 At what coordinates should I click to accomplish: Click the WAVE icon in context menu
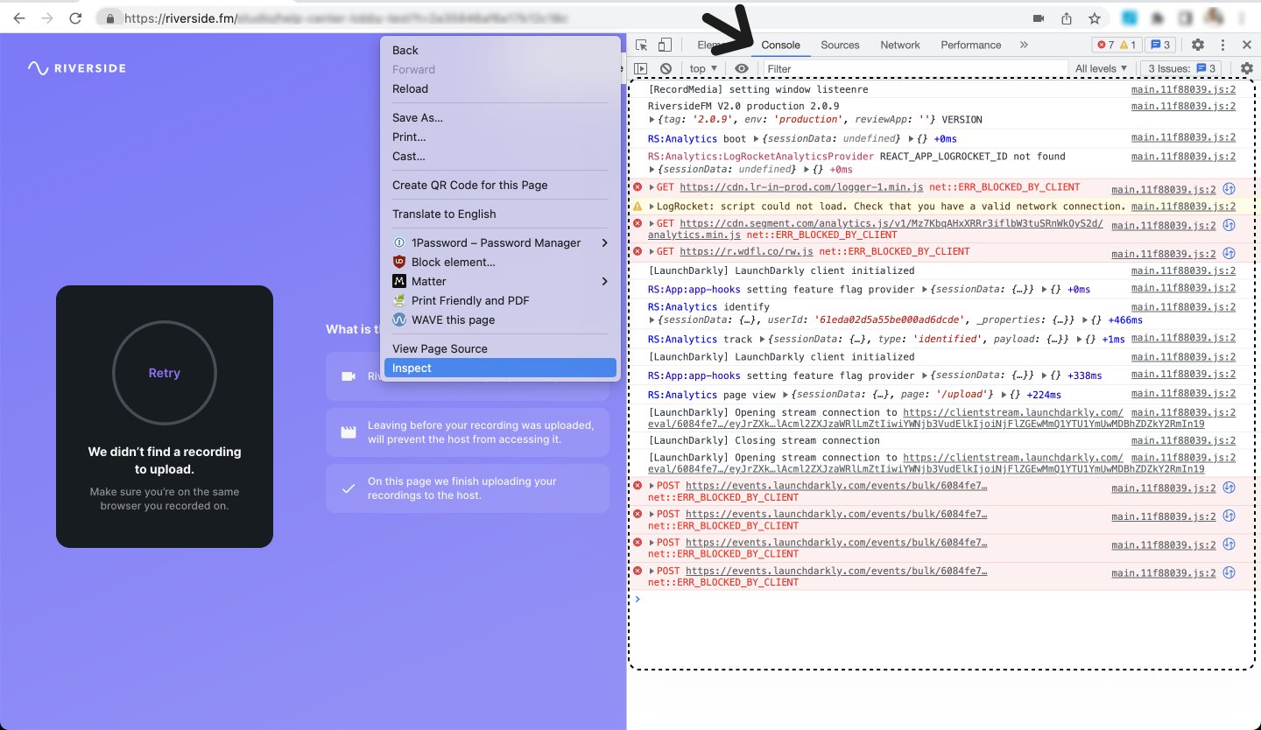pyautogui.click(x=399, y=319)
